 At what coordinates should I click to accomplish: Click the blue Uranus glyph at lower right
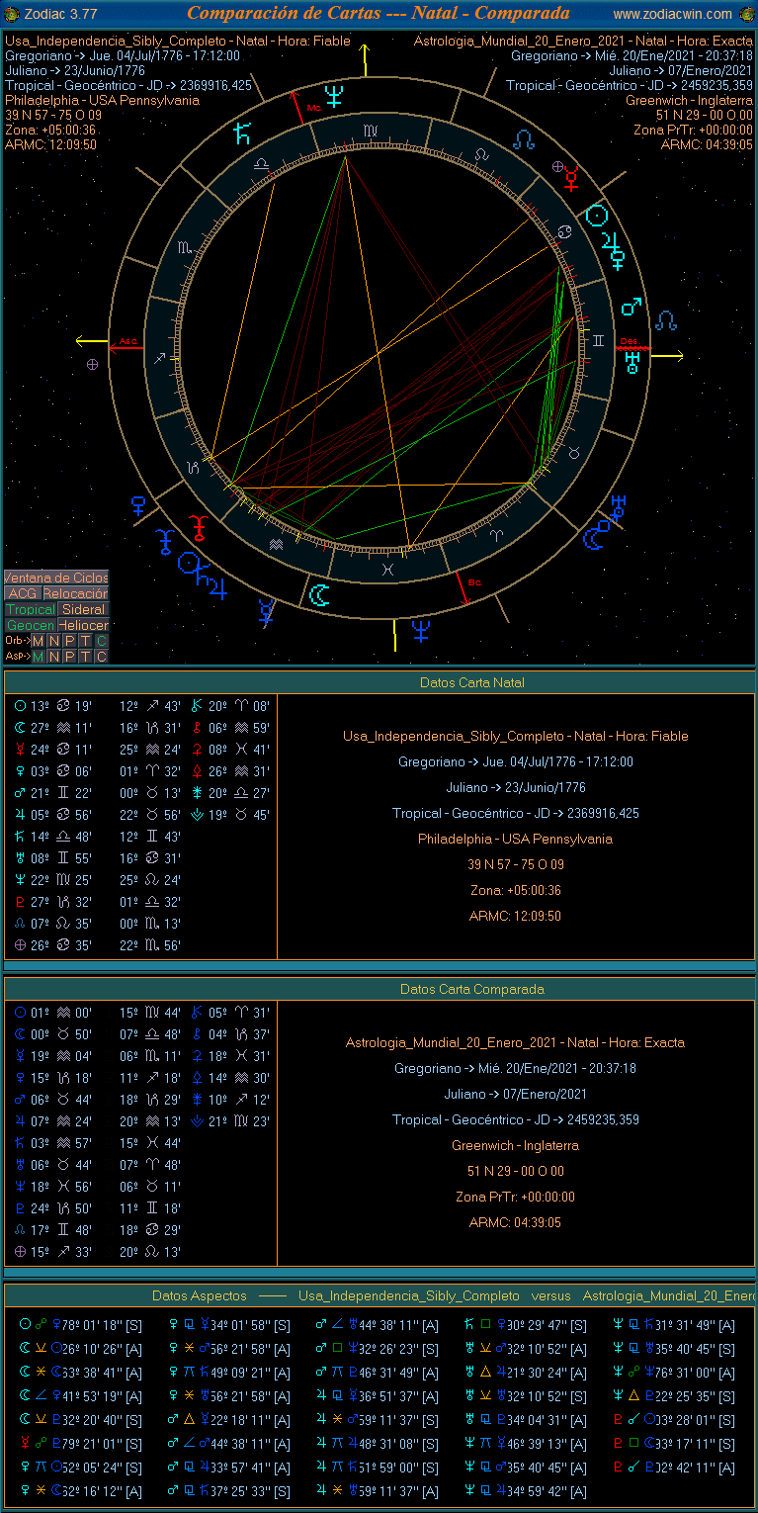(x=619, y=507)
